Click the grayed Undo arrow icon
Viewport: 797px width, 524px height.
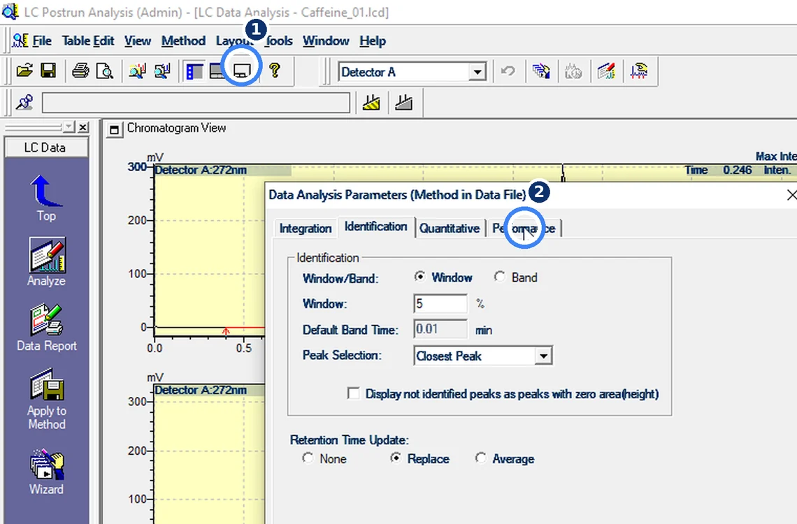pos(508,71)
